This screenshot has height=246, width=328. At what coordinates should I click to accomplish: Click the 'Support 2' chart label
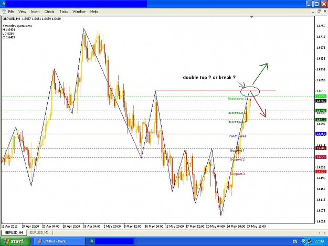tap(237, 159)
